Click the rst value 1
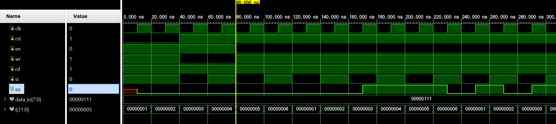Screen dimensions: 556x124 71,39
